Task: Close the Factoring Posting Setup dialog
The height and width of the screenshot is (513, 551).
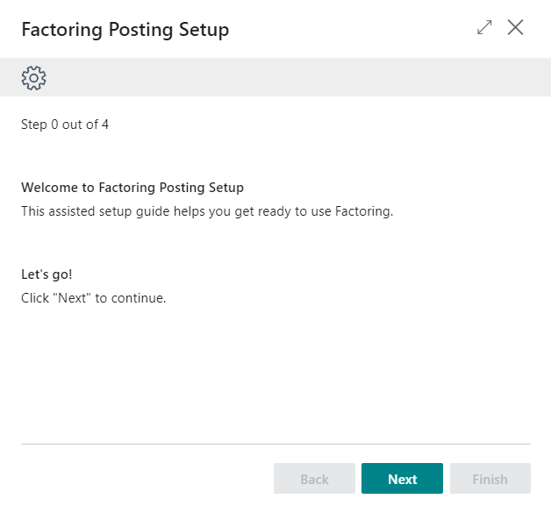Action: (x=516, y=28)
